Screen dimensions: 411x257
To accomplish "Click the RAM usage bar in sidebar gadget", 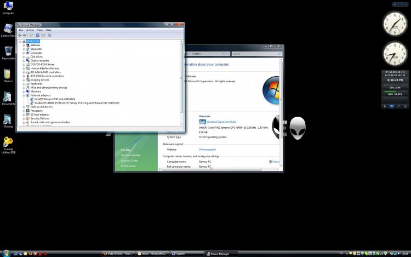I will (395, 93).
